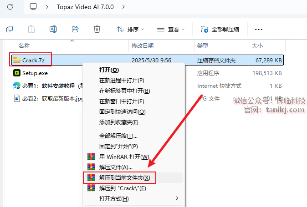
Task: Click the Edge shortcut icon of 必看1
Action: coord(17,86)
